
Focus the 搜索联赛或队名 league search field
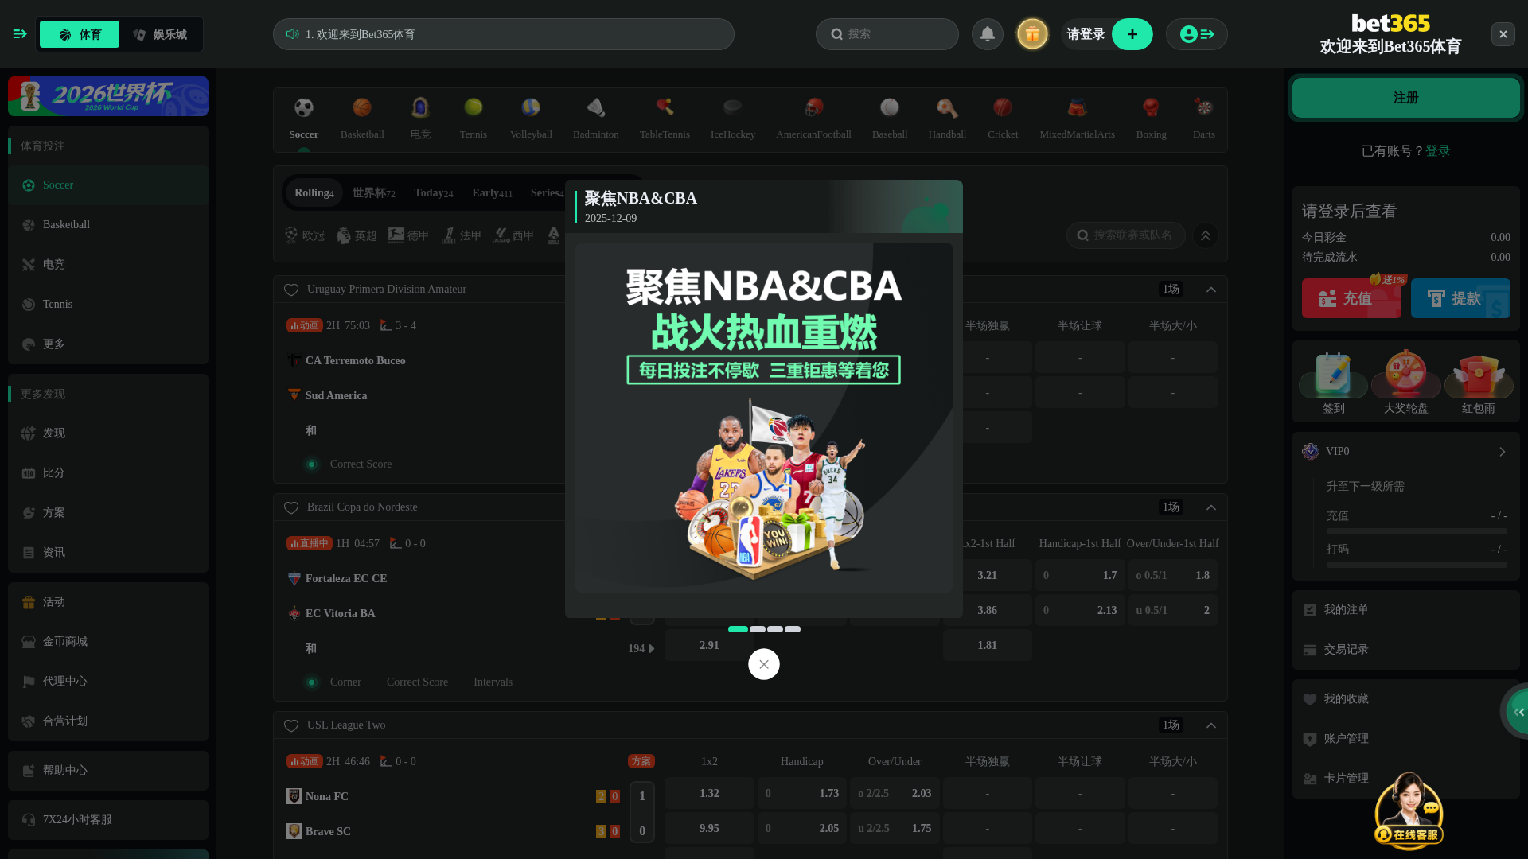coord(1126,235)
